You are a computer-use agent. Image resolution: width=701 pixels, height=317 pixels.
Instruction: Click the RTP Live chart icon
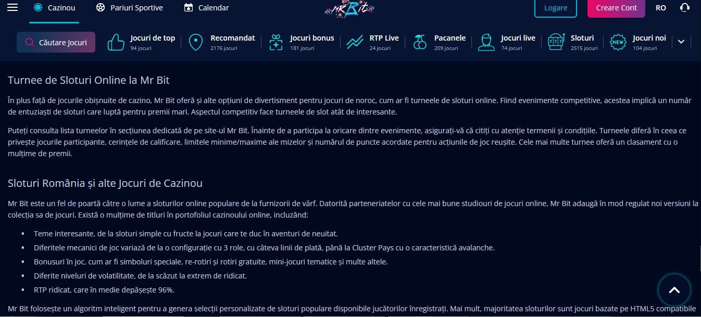coord(355,42)
